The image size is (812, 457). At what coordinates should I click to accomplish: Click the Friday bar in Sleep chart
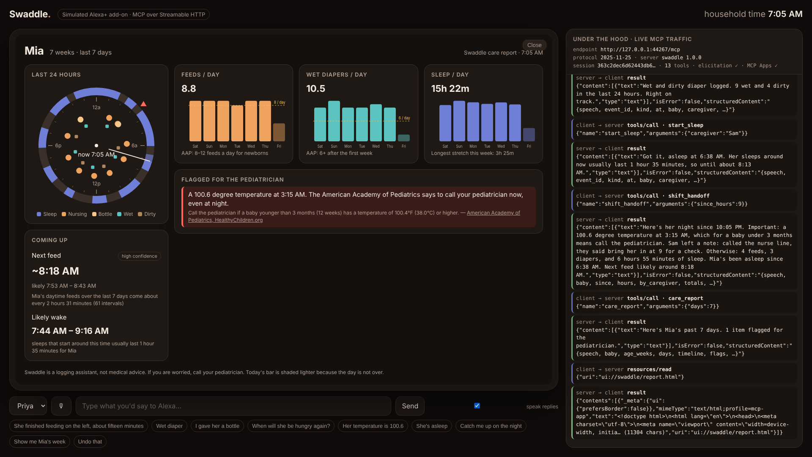(x=529, y=135)
